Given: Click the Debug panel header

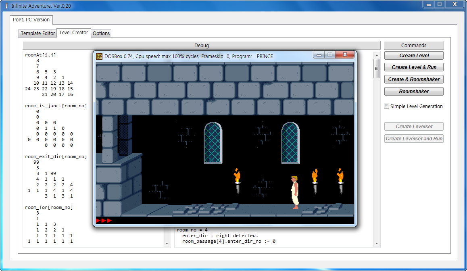Looking at the screenshot, I should [202, 45].
